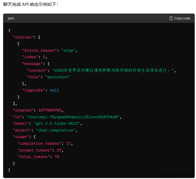Click the "usage" key
The width and height of the screenshot is (196, 179).
tap(21, 137)
